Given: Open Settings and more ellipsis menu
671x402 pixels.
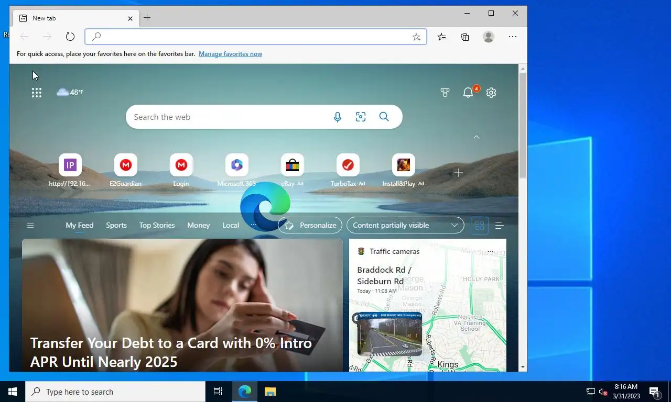Looking at the screenshot, I should tap(513, 37).
